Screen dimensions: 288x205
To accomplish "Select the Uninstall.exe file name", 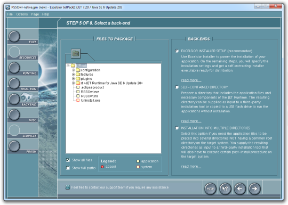I will click(91, 100).
